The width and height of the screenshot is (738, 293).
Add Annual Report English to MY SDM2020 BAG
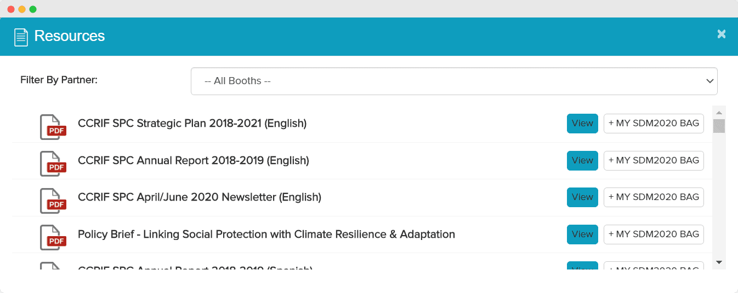click(654, 160)
